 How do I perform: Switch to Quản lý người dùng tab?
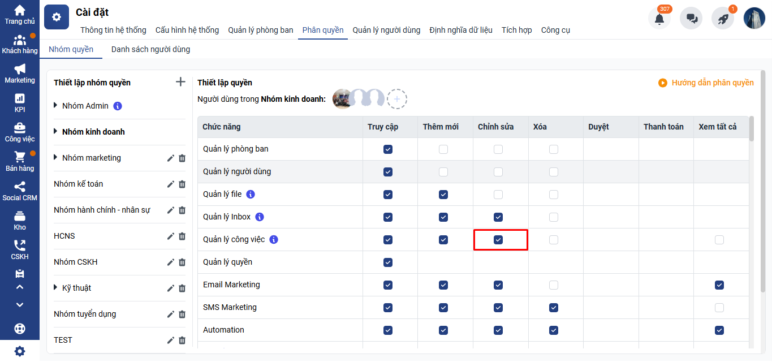click(x=386, y=30)
